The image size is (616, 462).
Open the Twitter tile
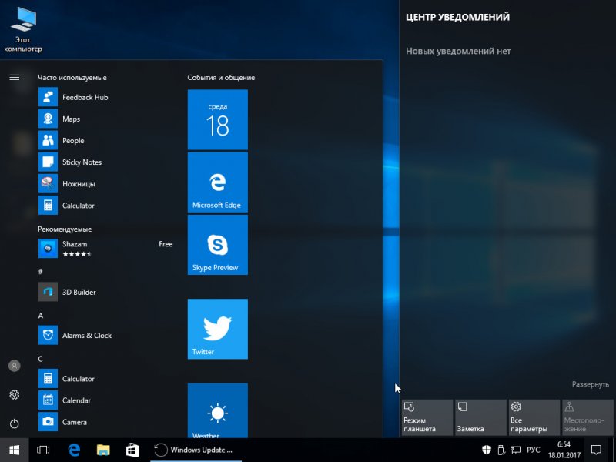(218, 329)
